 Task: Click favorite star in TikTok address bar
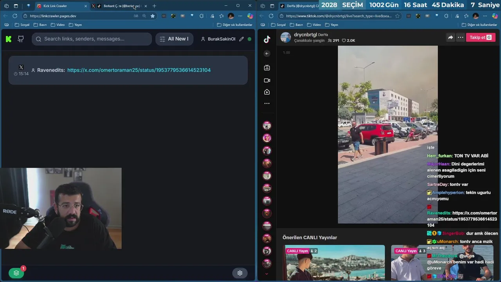[x=397, y=16]
